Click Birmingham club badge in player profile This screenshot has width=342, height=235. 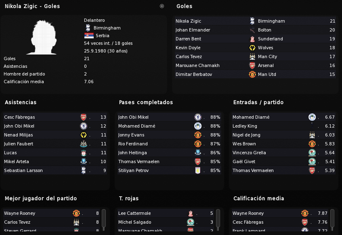(88, 28)
